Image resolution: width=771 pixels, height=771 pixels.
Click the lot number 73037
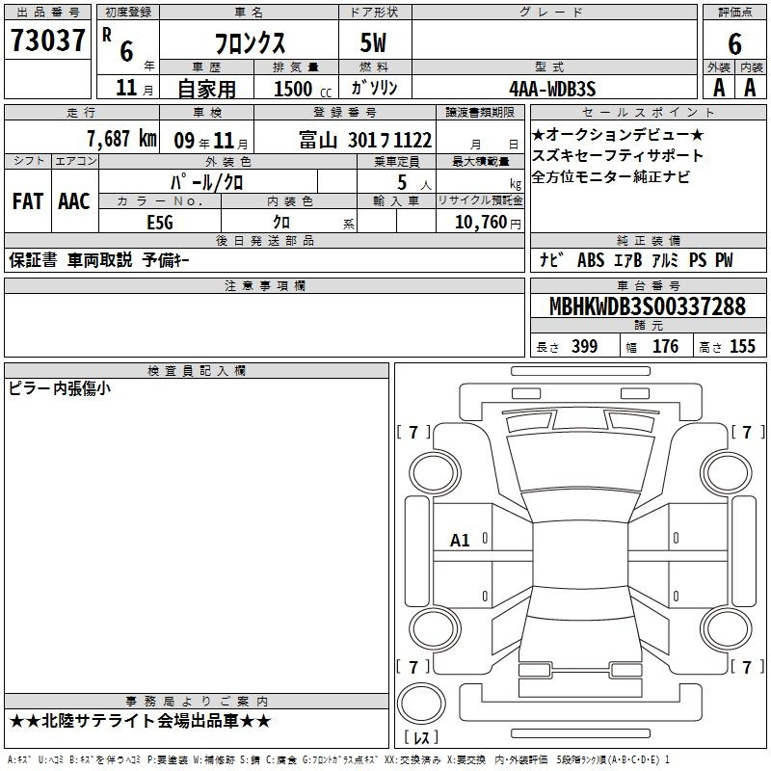(47, 41)
